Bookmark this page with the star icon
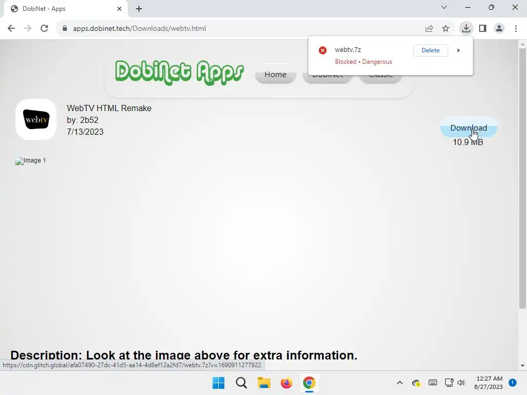 click(446, 29)
